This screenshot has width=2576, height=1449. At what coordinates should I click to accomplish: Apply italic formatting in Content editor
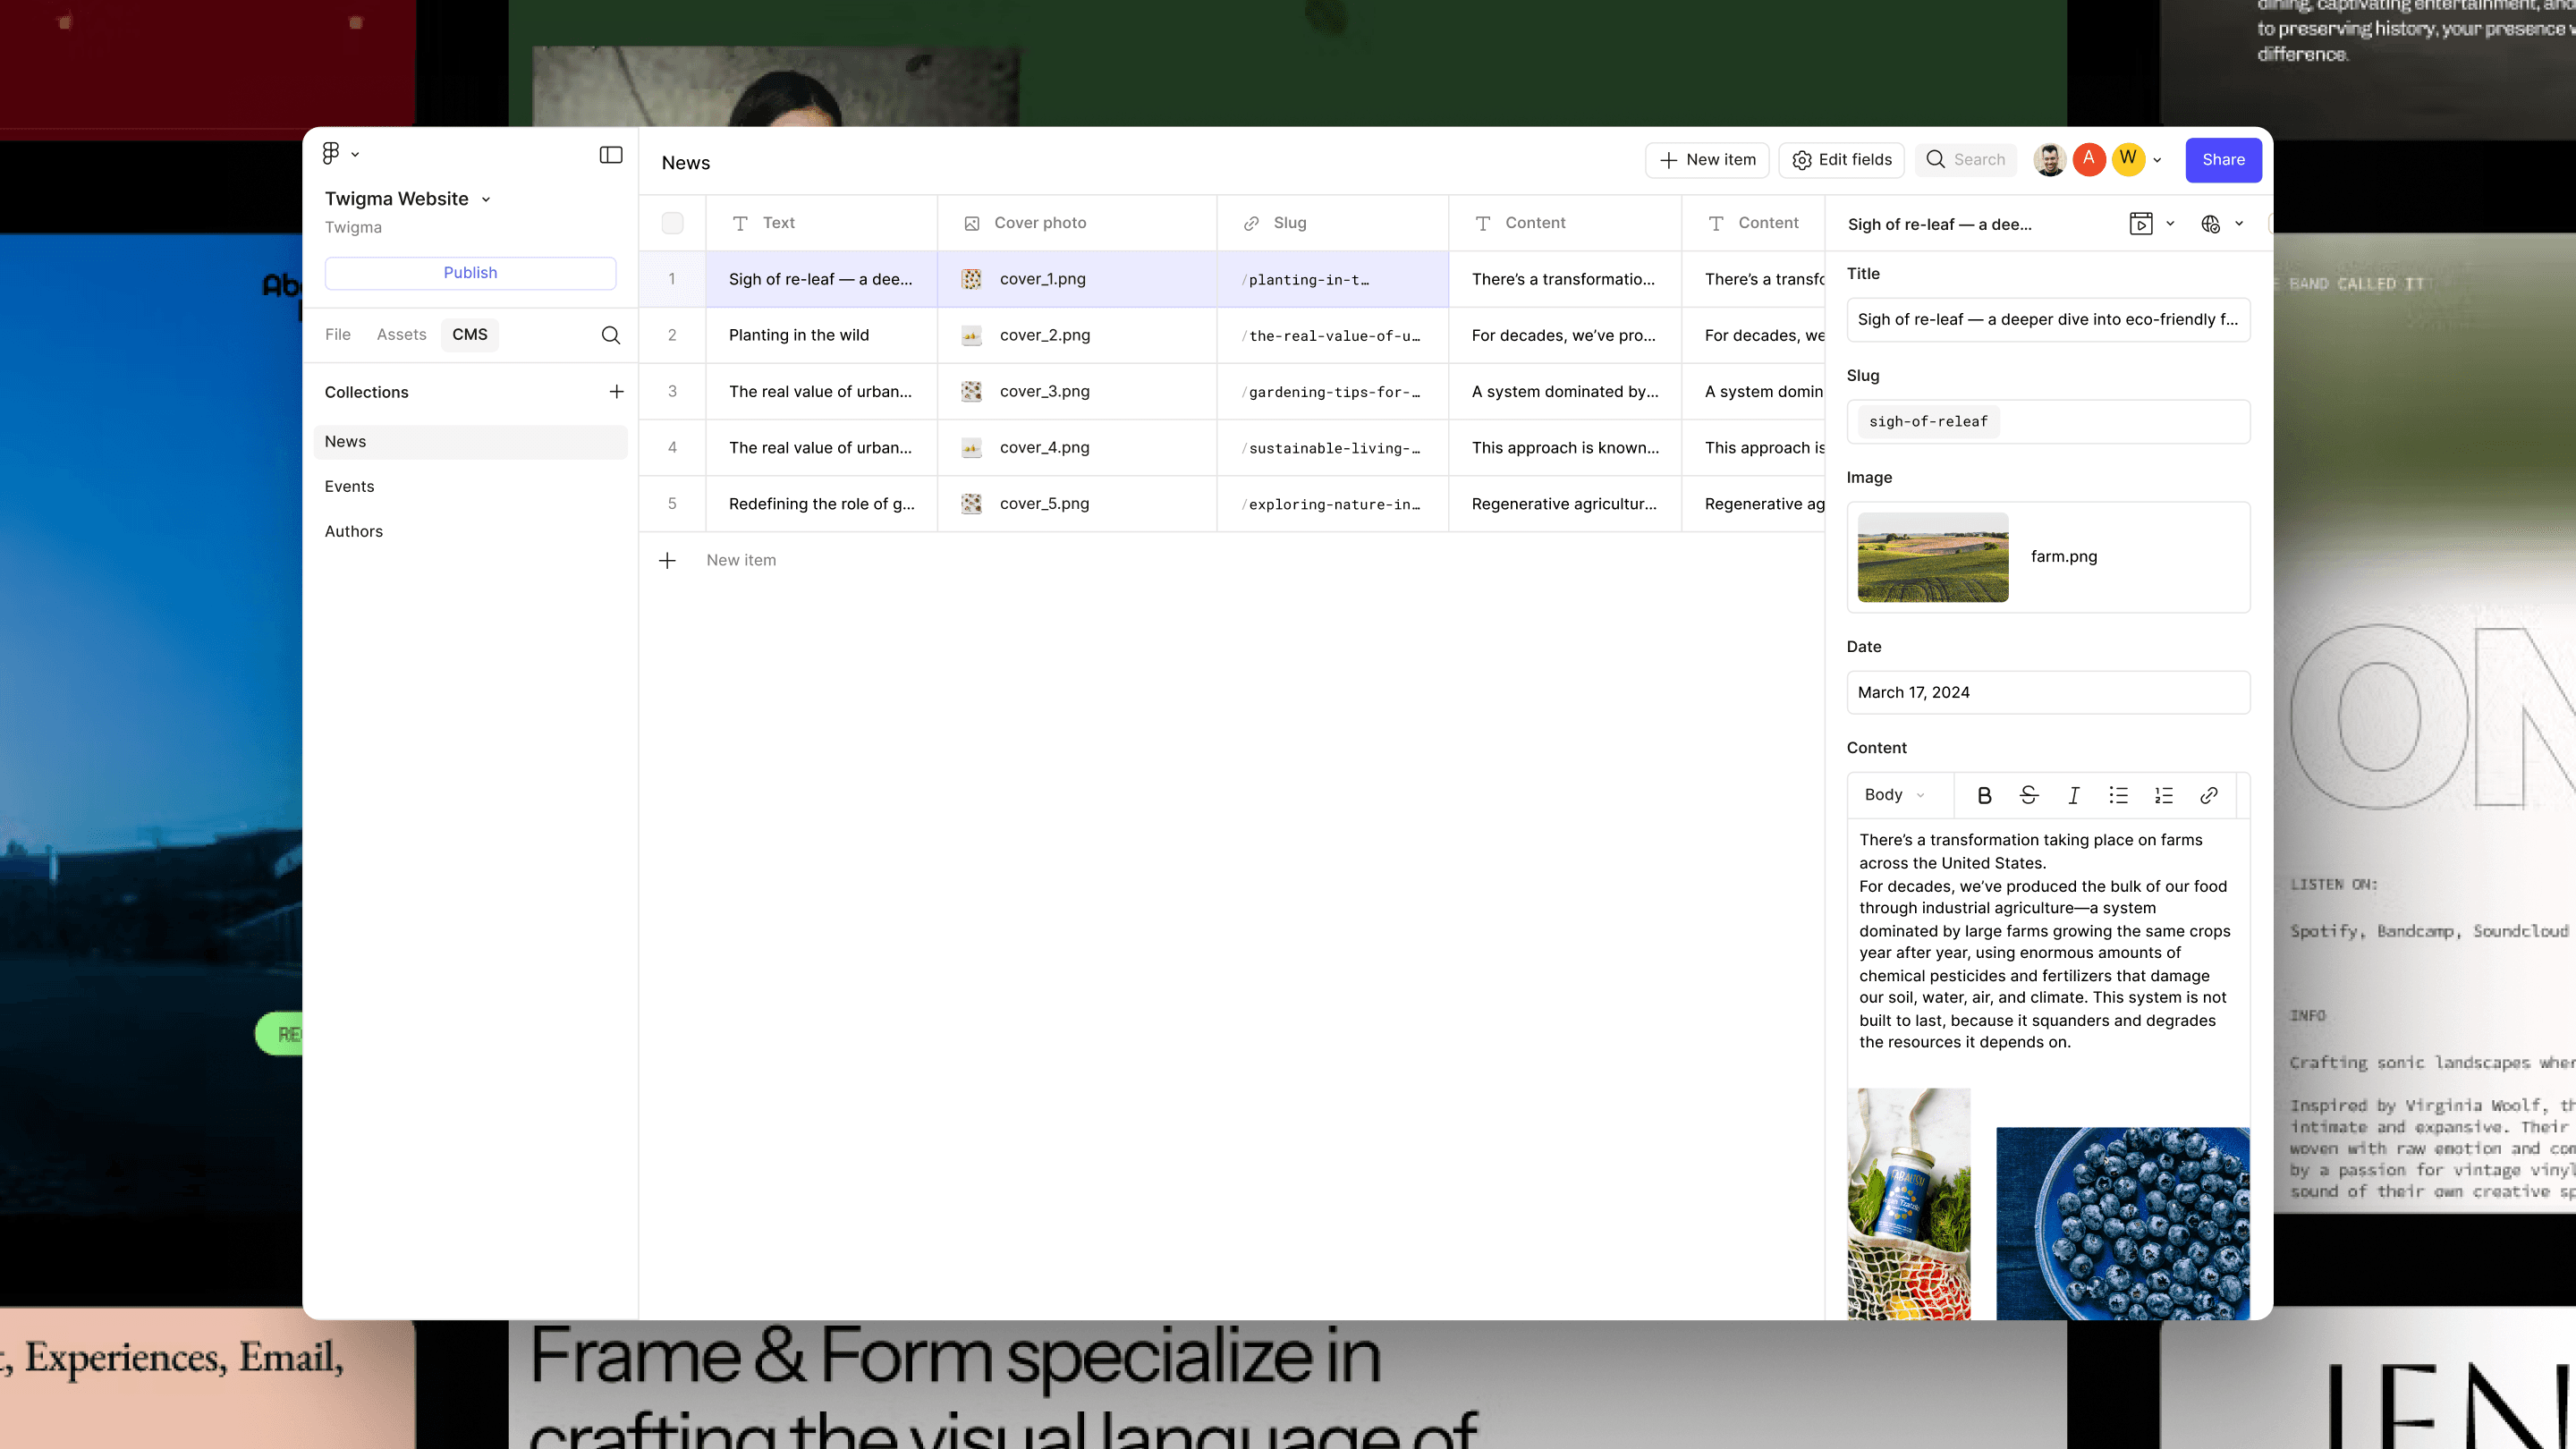(2074, 796)
